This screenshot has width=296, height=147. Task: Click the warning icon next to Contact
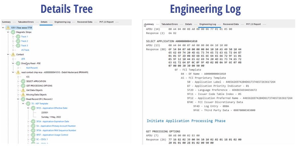pos(13,55)
